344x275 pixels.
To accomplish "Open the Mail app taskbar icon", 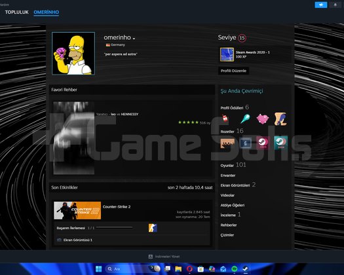I will pyautogui.click(x=223, y=269).
